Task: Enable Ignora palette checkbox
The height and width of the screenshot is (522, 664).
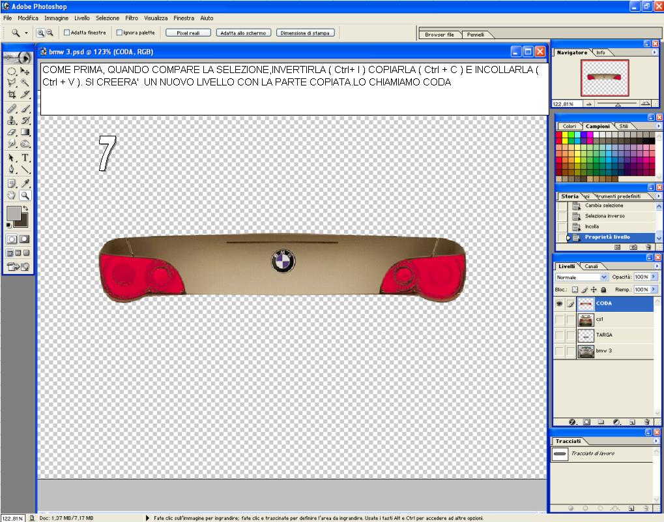Action: [119, 33]
